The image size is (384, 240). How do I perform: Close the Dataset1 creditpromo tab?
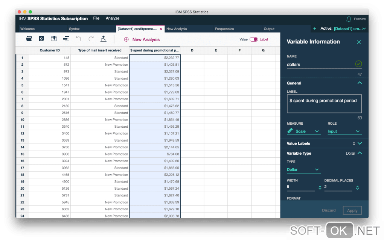coord(161,29)
